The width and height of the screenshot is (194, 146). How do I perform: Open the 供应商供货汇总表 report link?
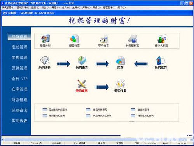102,116
